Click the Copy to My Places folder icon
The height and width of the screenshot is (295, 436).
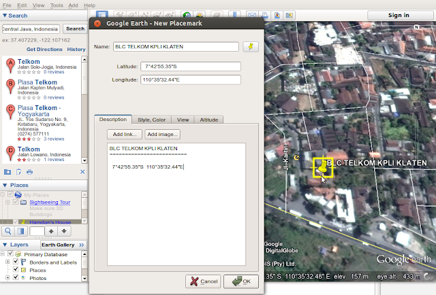click(x=7, y=172)
